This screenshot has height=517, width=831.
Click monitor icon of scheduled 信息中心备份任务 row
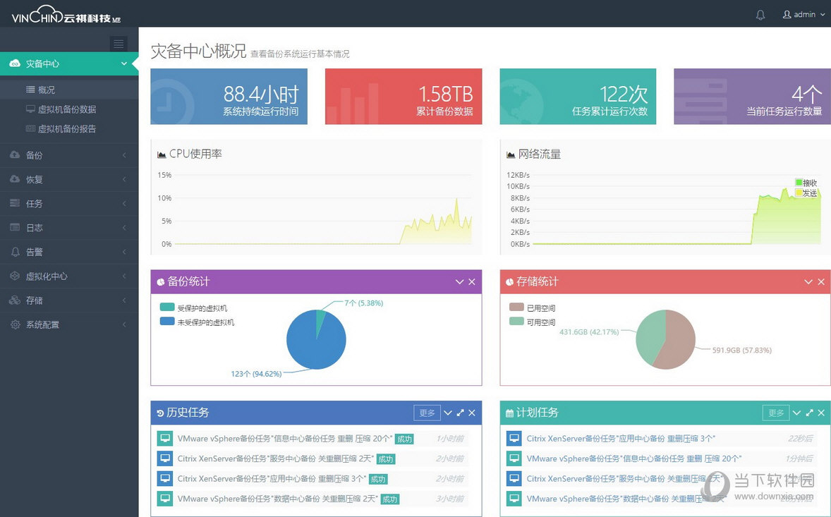[514, 458]
